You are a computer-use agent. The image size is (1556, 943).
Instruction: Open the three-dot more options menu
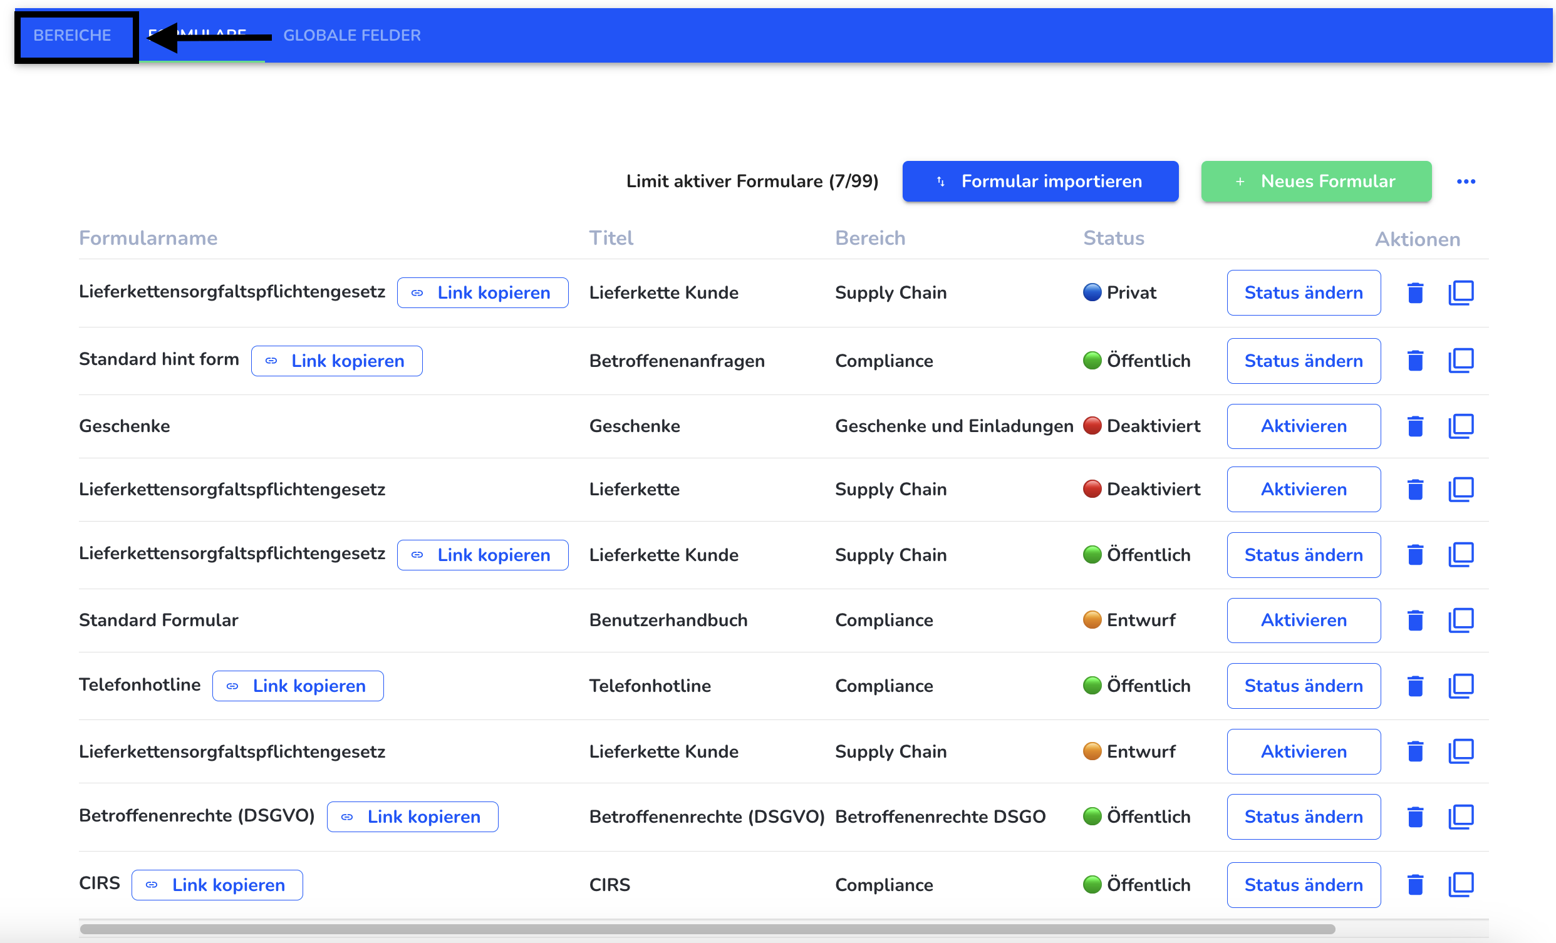(1466, 182)
